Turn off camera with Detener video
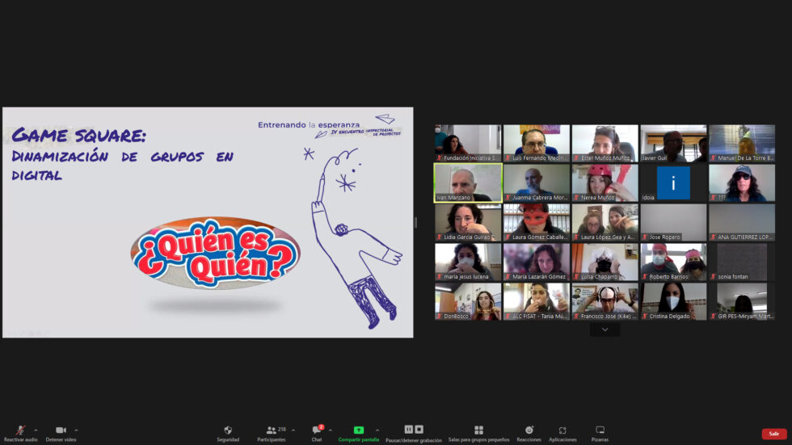The width and height of the screenshot is (792, 445). [61, 430]
